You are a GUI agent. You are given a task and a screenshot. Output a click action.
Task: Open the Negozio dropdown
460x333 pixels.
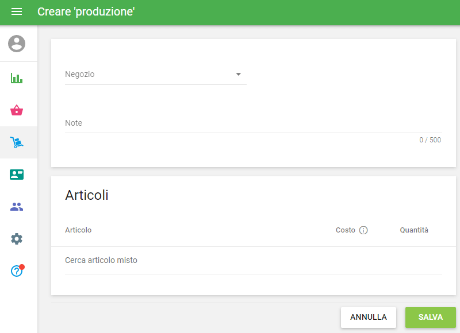tap(144, 74)
